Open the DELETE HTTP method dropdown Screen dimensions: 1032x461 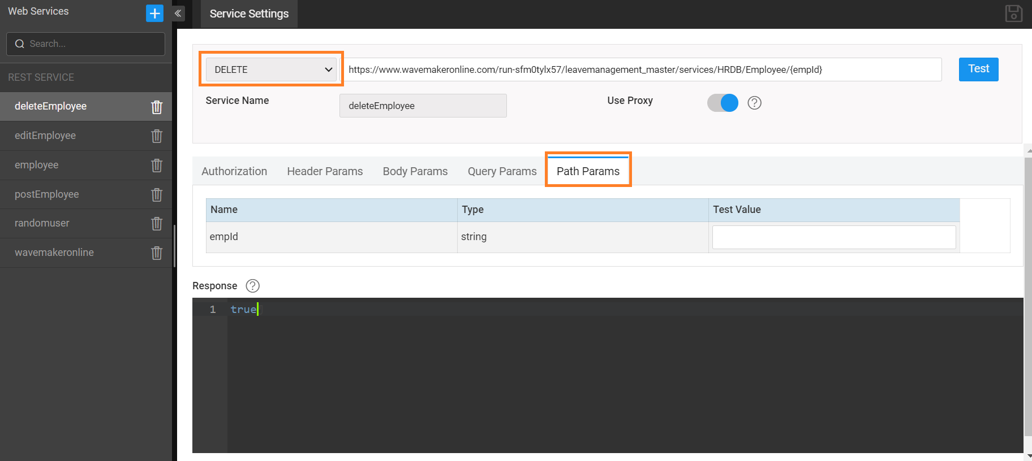tap(272, 69)
